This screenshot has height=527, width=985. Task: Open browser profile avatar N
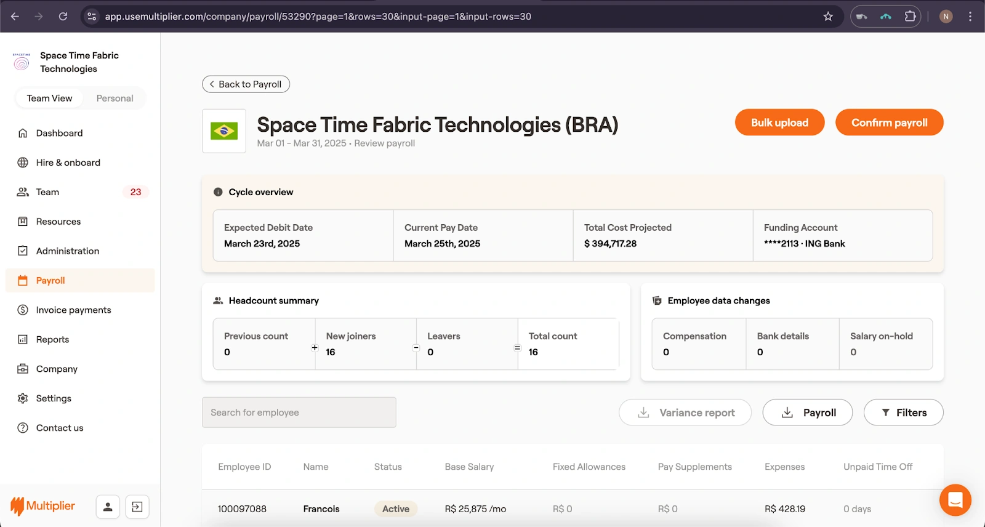click(x=946, y=17)
